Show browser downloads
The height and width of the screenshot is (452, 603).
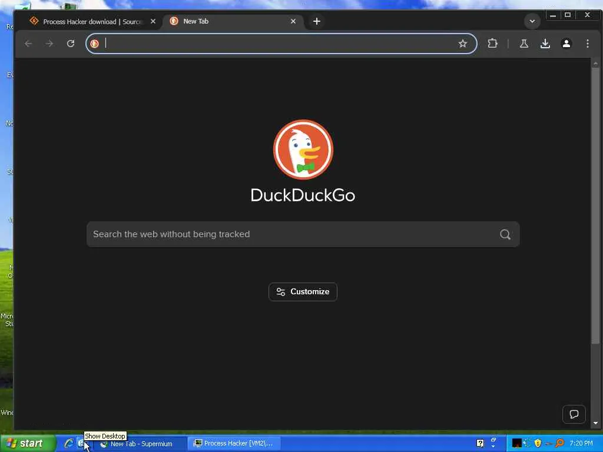pos(545,44)
